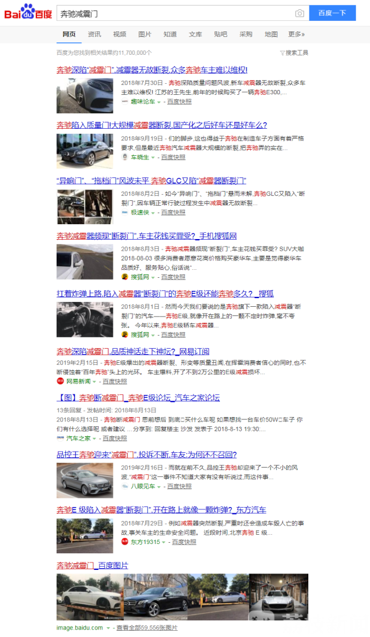Expand dropdown arrow next to 东方19315

tap(163, 542)
